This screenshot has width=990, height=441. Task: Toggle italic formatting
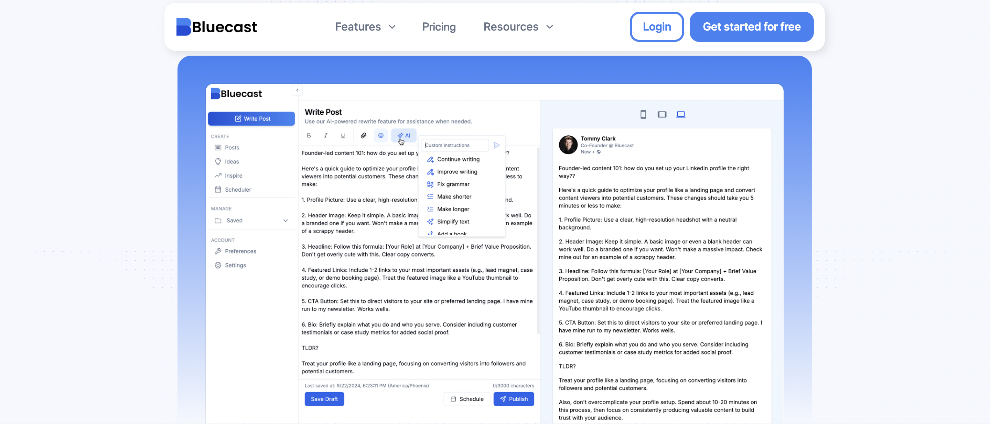pos(325,135)
